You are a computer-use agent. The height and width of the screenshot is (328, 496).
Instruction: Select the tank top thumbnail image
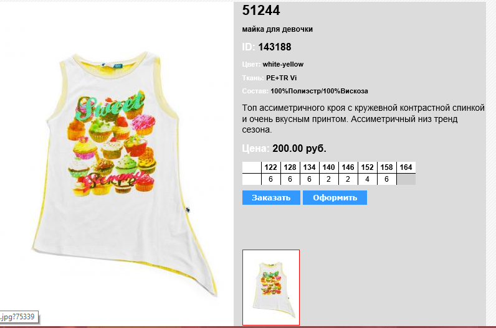coord(271,288)
